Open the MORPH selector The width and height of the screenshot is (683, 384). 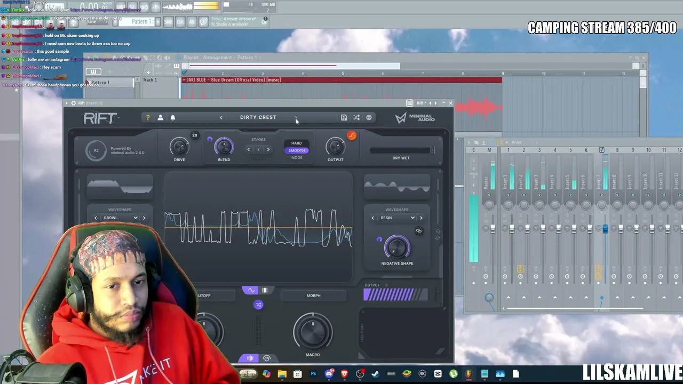[314, 295]
